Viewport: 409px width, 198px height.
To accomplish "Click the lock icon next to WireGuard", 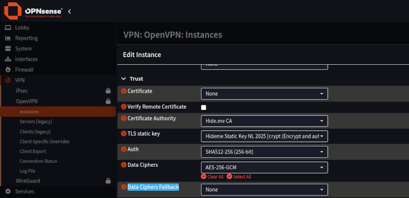I will [108, 181].
